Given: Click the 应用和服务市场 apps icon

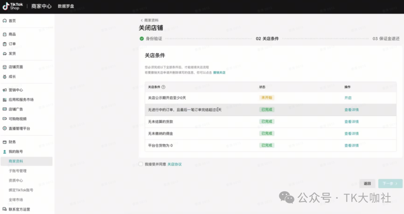Looking at the screenshot, I should click(4, 100).
